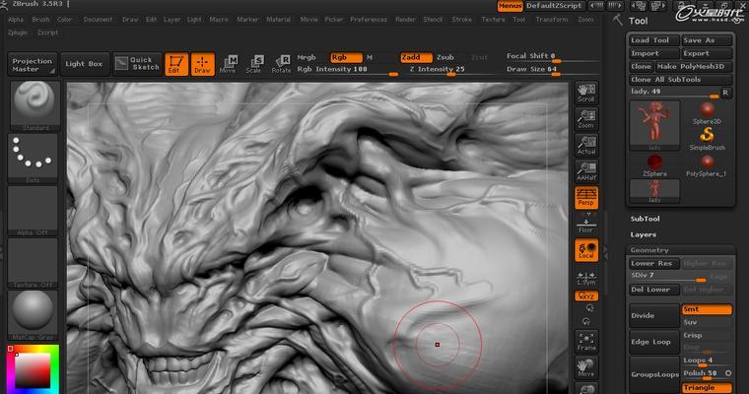Select the Move transform tool in top shelf
This screenshot has width=749, height=394.
pyautogui.click(x=228, y=64)
